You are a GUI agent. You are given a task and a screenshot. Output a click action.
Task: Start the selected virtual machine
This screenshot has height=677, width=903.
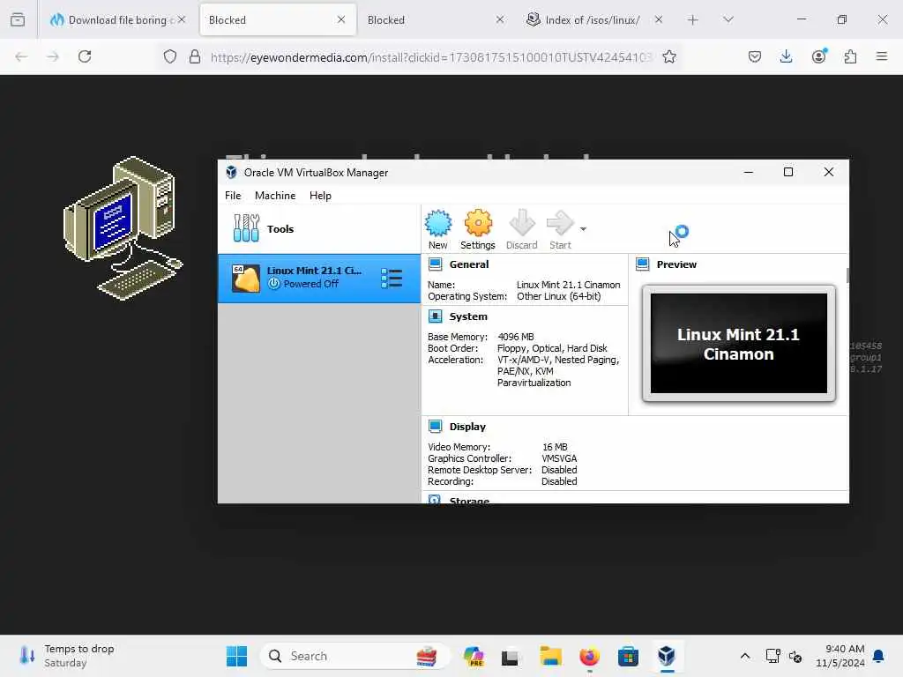pyautogui.click(x=560, y=229)
